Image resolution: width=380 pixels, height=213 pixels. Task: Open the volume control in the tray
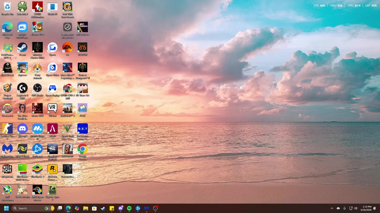(x=356, y=208)
